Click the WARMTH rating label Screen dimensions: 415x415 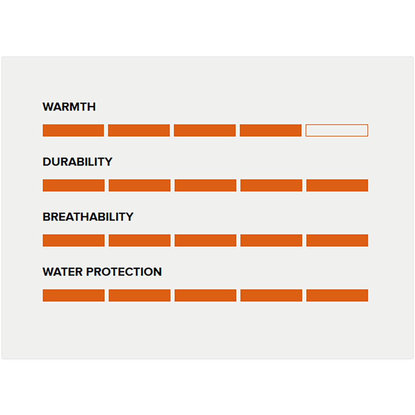pyautogui.click(x=69, y=107)
